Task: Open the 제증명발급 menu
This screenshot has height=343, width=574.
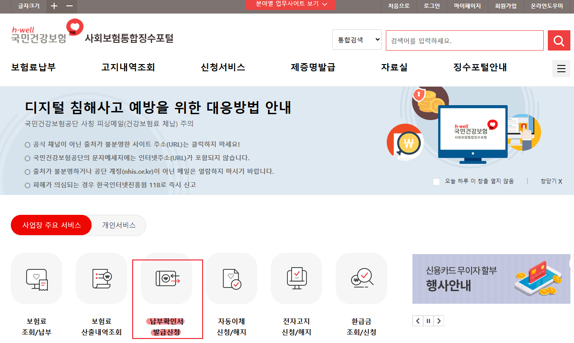Action: pos(313,67)
